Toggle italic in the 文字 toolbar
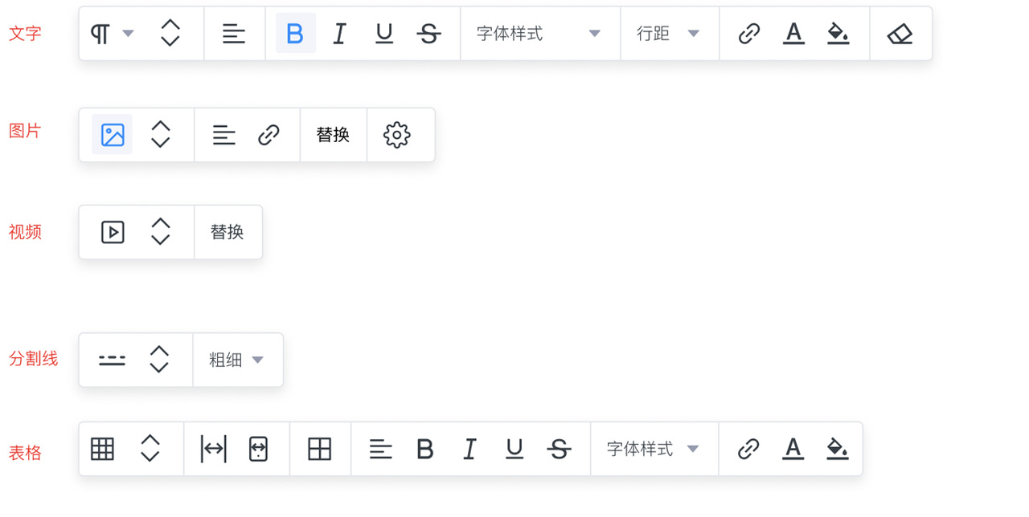The width and height of the screenshot is (1029, 517). (339, 34)
